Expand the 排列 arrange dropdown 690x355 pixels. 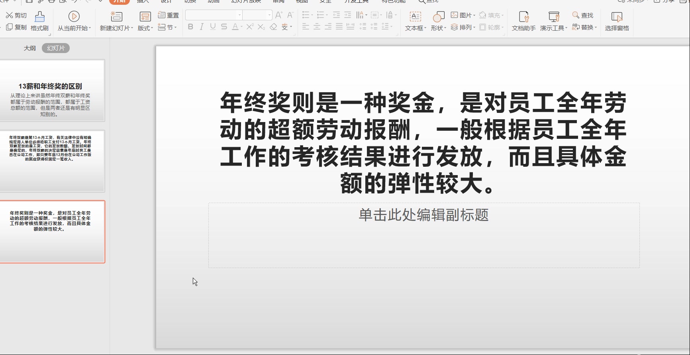(474, 27)
